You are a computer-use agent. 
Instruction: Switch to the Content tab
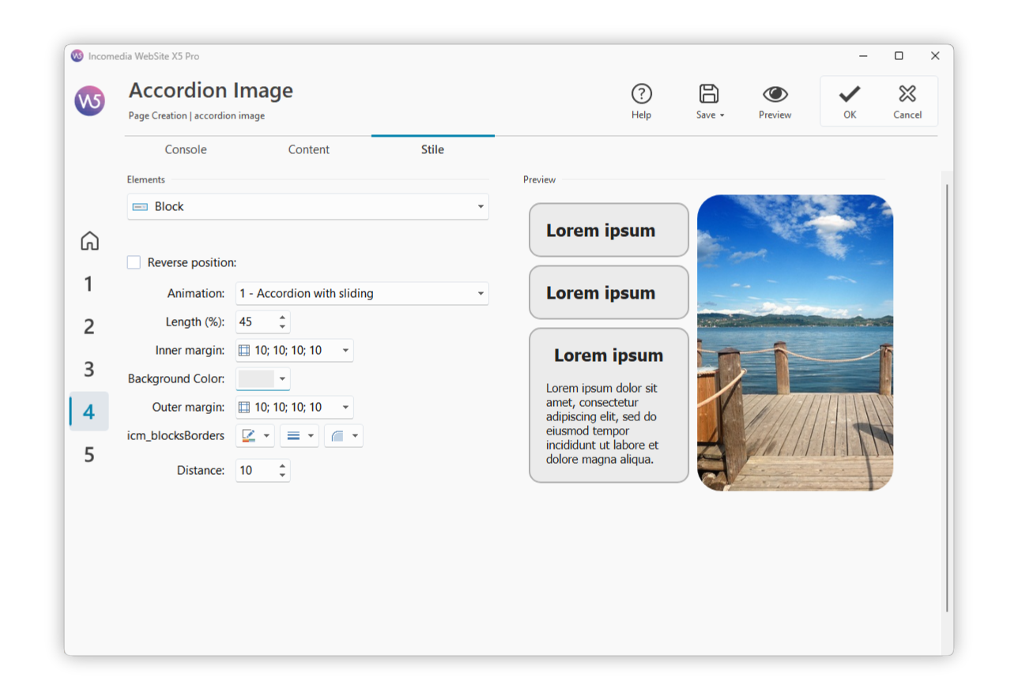[308, 149]
